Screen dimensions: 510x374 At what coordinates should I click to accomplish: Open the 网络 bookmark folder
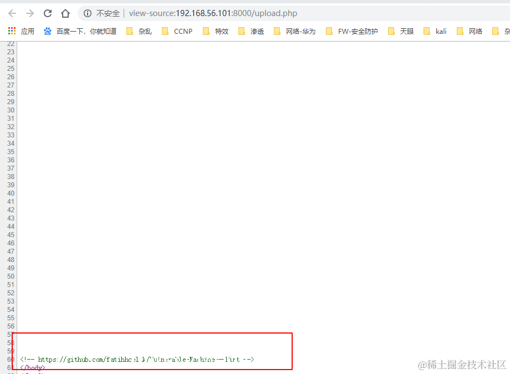click(470, 31)
